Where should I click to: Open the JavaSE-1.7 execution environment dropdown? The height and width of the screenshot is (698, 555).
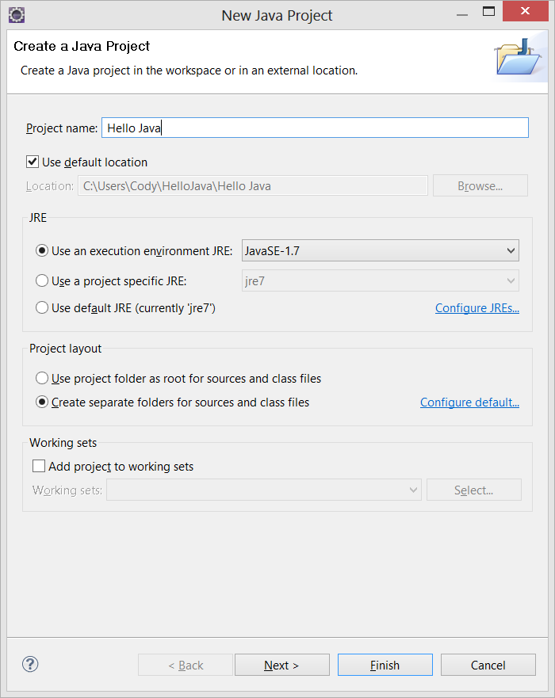pyautogui.click(x=381, y=250)
